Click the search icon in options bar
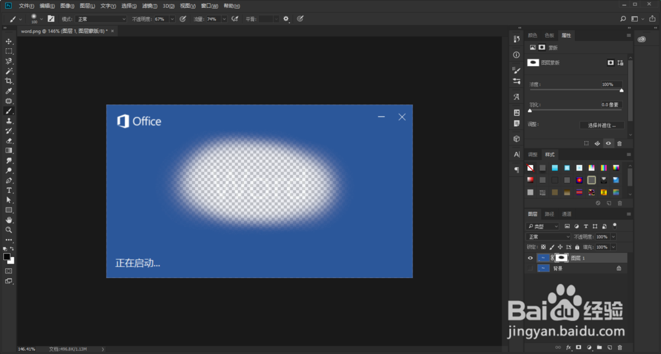Screen dimensions: 661x354 pyautogui.click(x=623, y=19)
